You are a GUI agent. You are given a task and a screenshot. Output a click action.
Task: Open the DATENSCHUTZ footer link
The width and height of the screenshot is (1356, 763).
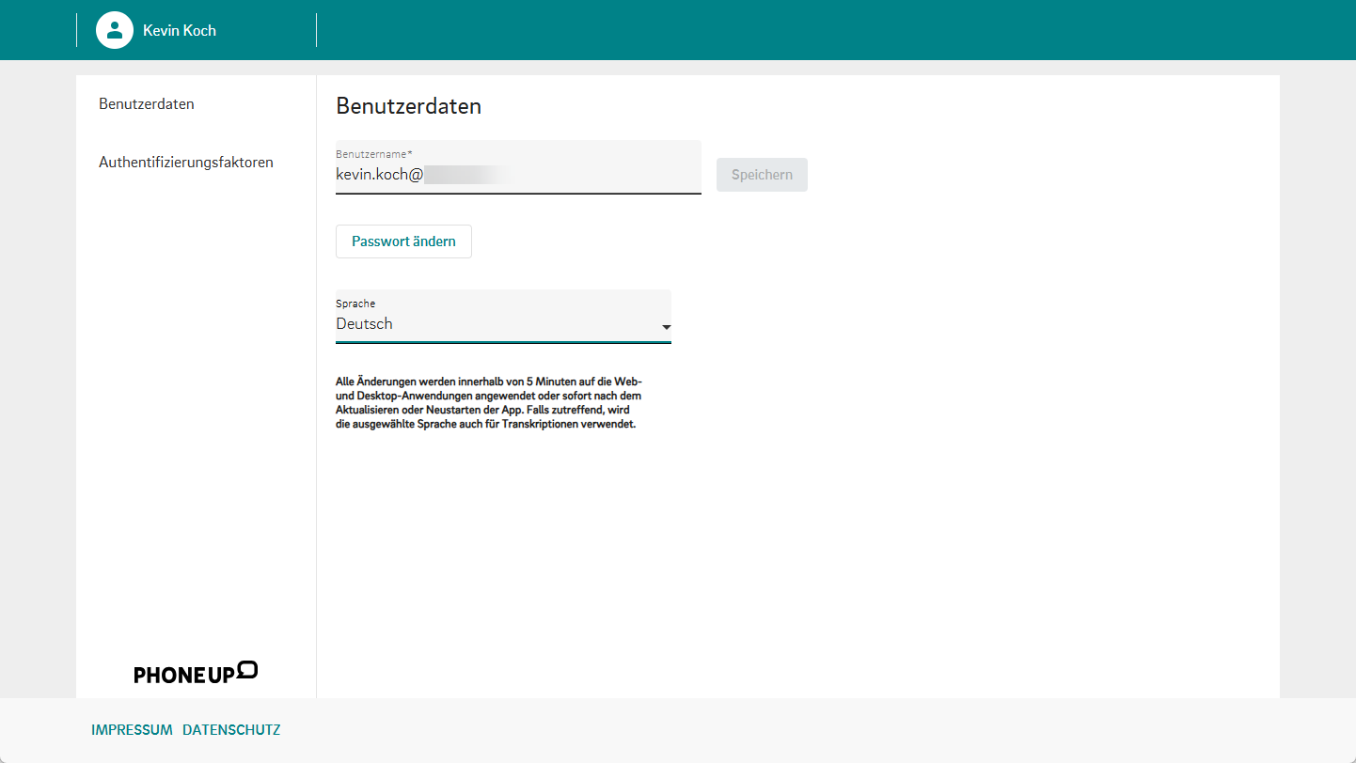pyautogui.click(x=231, y=730)
